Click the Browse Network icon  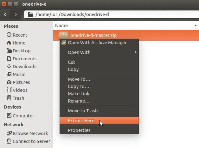[x=9, y=133]
